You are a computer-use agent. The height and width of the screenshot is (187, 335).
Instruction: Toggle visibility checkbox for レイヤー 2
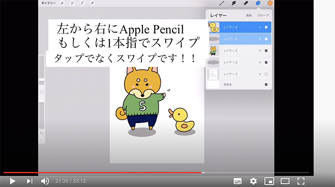(266, 50)
